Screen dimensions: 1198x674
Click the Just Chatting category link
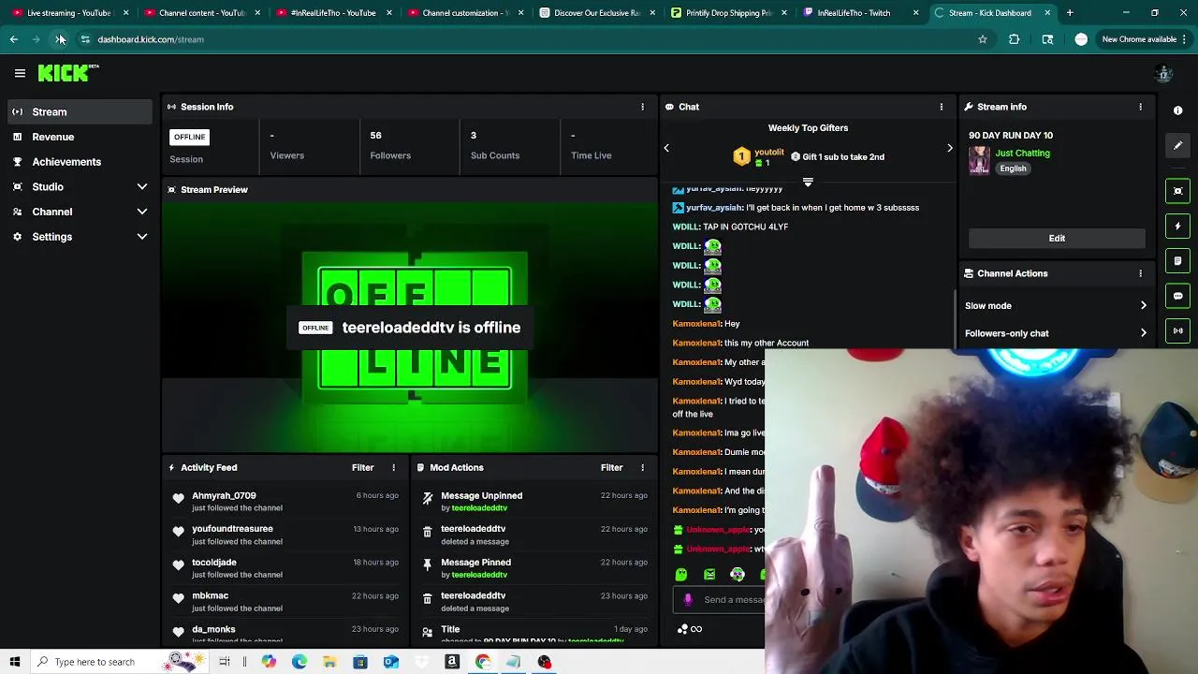1022,153
